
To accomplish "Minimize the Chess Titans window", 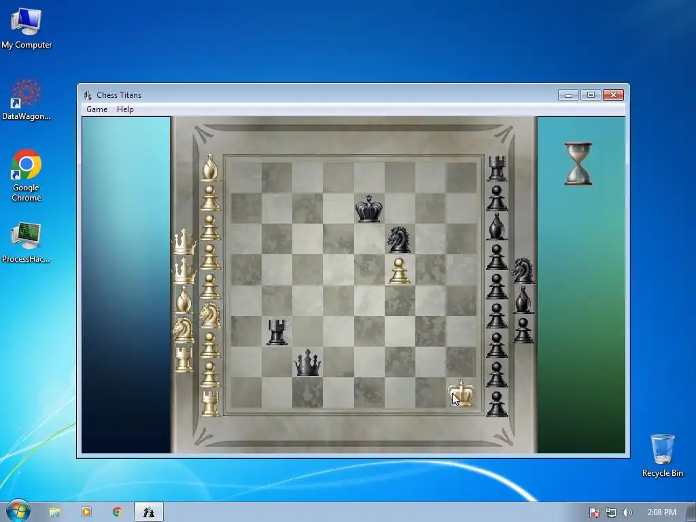I will pyautogui.click(x=568, y=95).
